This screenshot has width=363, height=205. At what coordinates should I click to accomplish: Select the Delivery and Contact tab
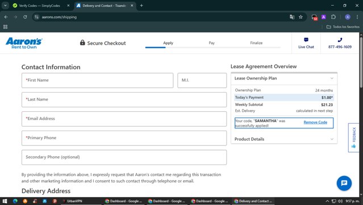104,6
